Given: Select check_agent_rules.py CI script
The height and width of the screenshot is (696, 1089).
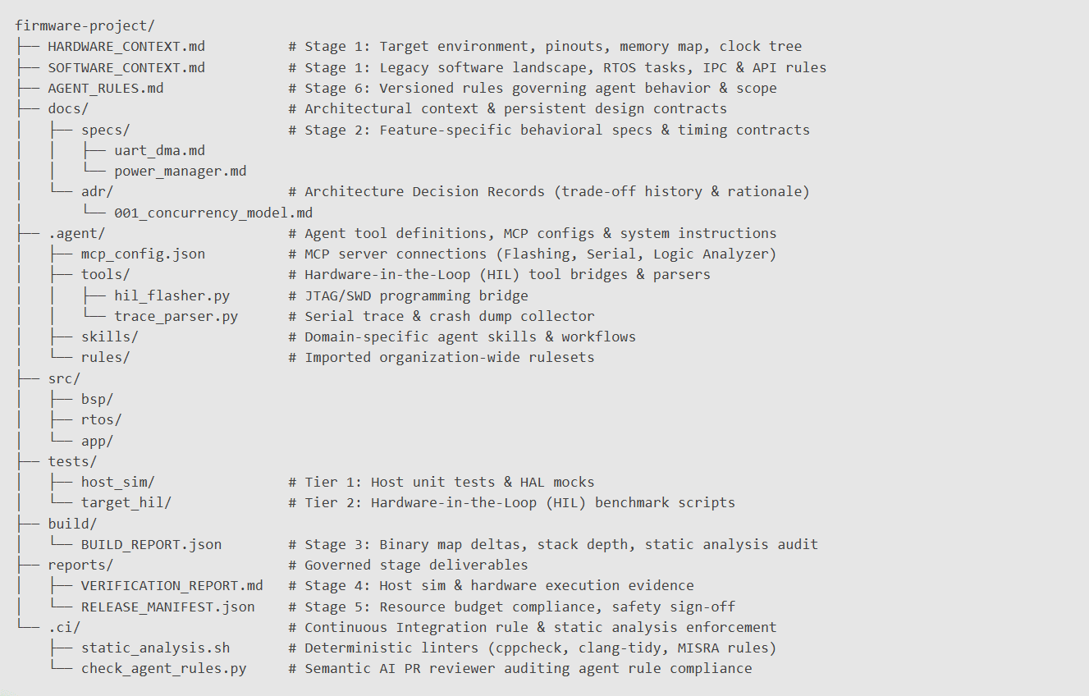Looking at the screenshot, I should tap(163, 668).
